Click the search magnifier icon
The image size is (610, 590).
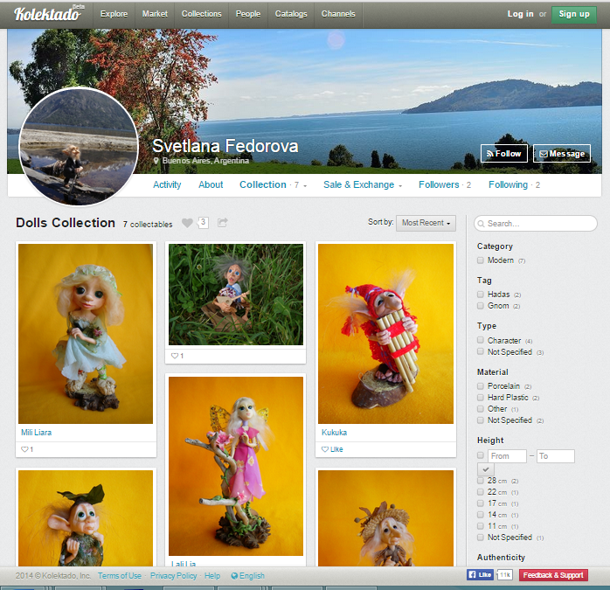point(482,224)
